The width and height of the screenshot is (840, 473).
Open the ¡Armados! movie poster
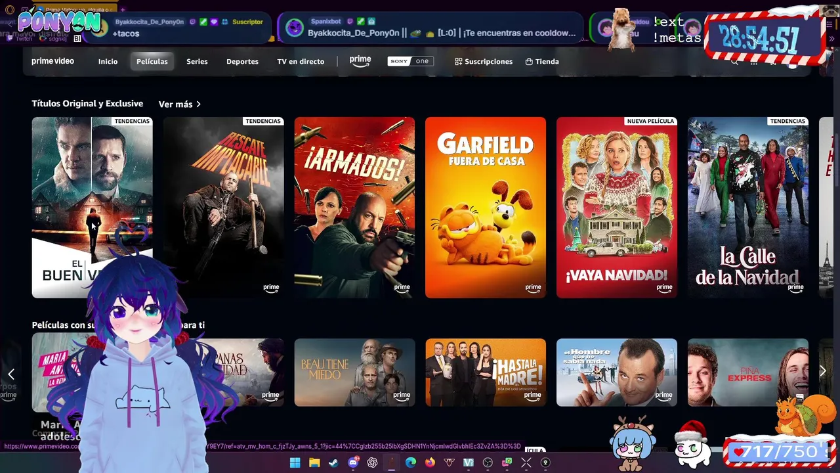pyautogui.click(x=354, y=208)
